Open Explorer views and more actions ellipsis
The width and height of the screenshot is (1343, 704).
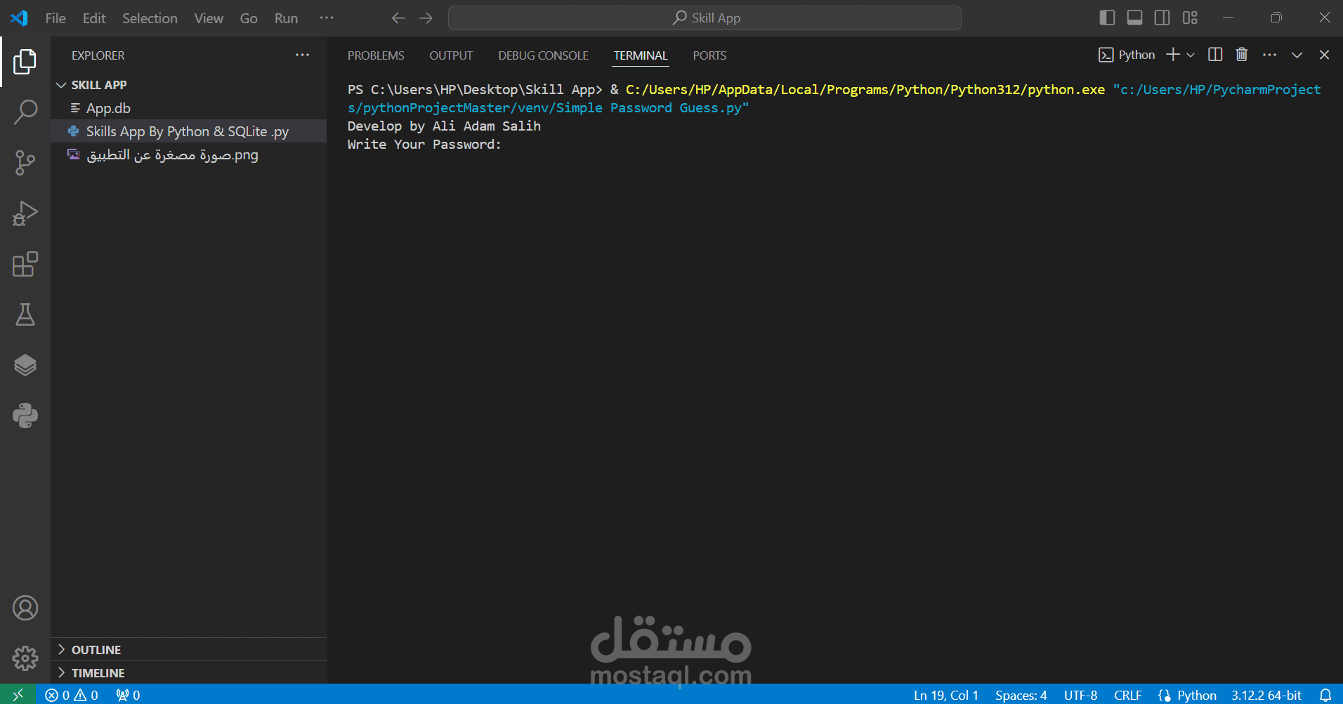[x=302, y=55]
